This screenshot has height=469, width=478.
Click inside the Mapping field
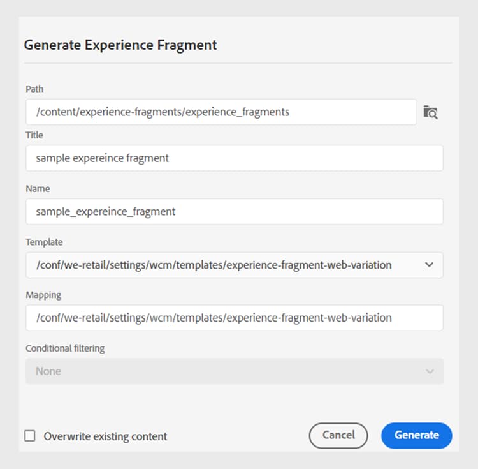(234, 318)
